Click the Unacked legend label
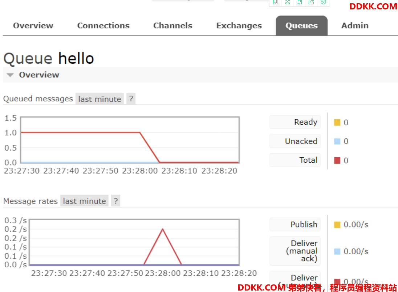Image resolution: width=398 pixels, height=292 pixels. [301, 141]
